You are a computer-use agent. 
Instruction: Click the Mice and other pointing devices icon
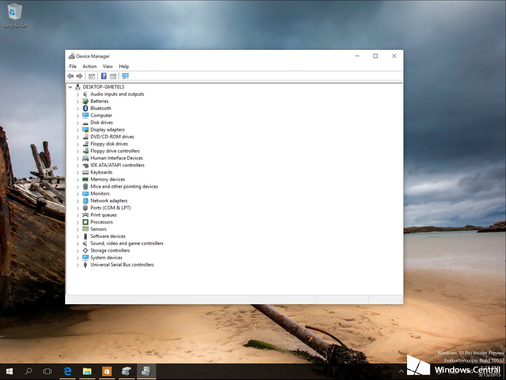click(x=85, y=186)
